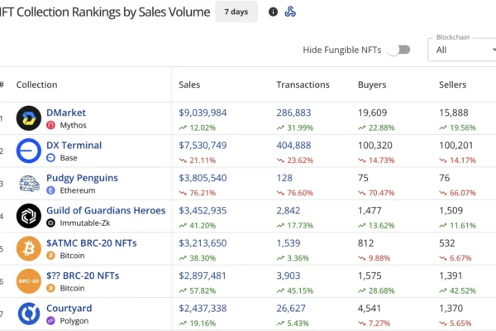Click the Pudgy Penguins collection thumbnail

tap(29, 183)
